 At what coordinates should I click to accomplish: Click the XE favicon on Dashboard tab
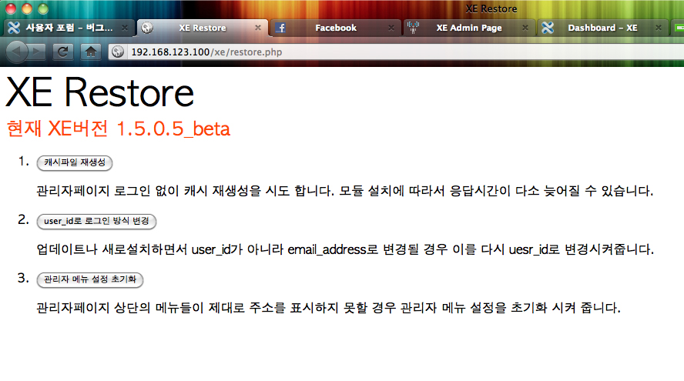(548, 28)
